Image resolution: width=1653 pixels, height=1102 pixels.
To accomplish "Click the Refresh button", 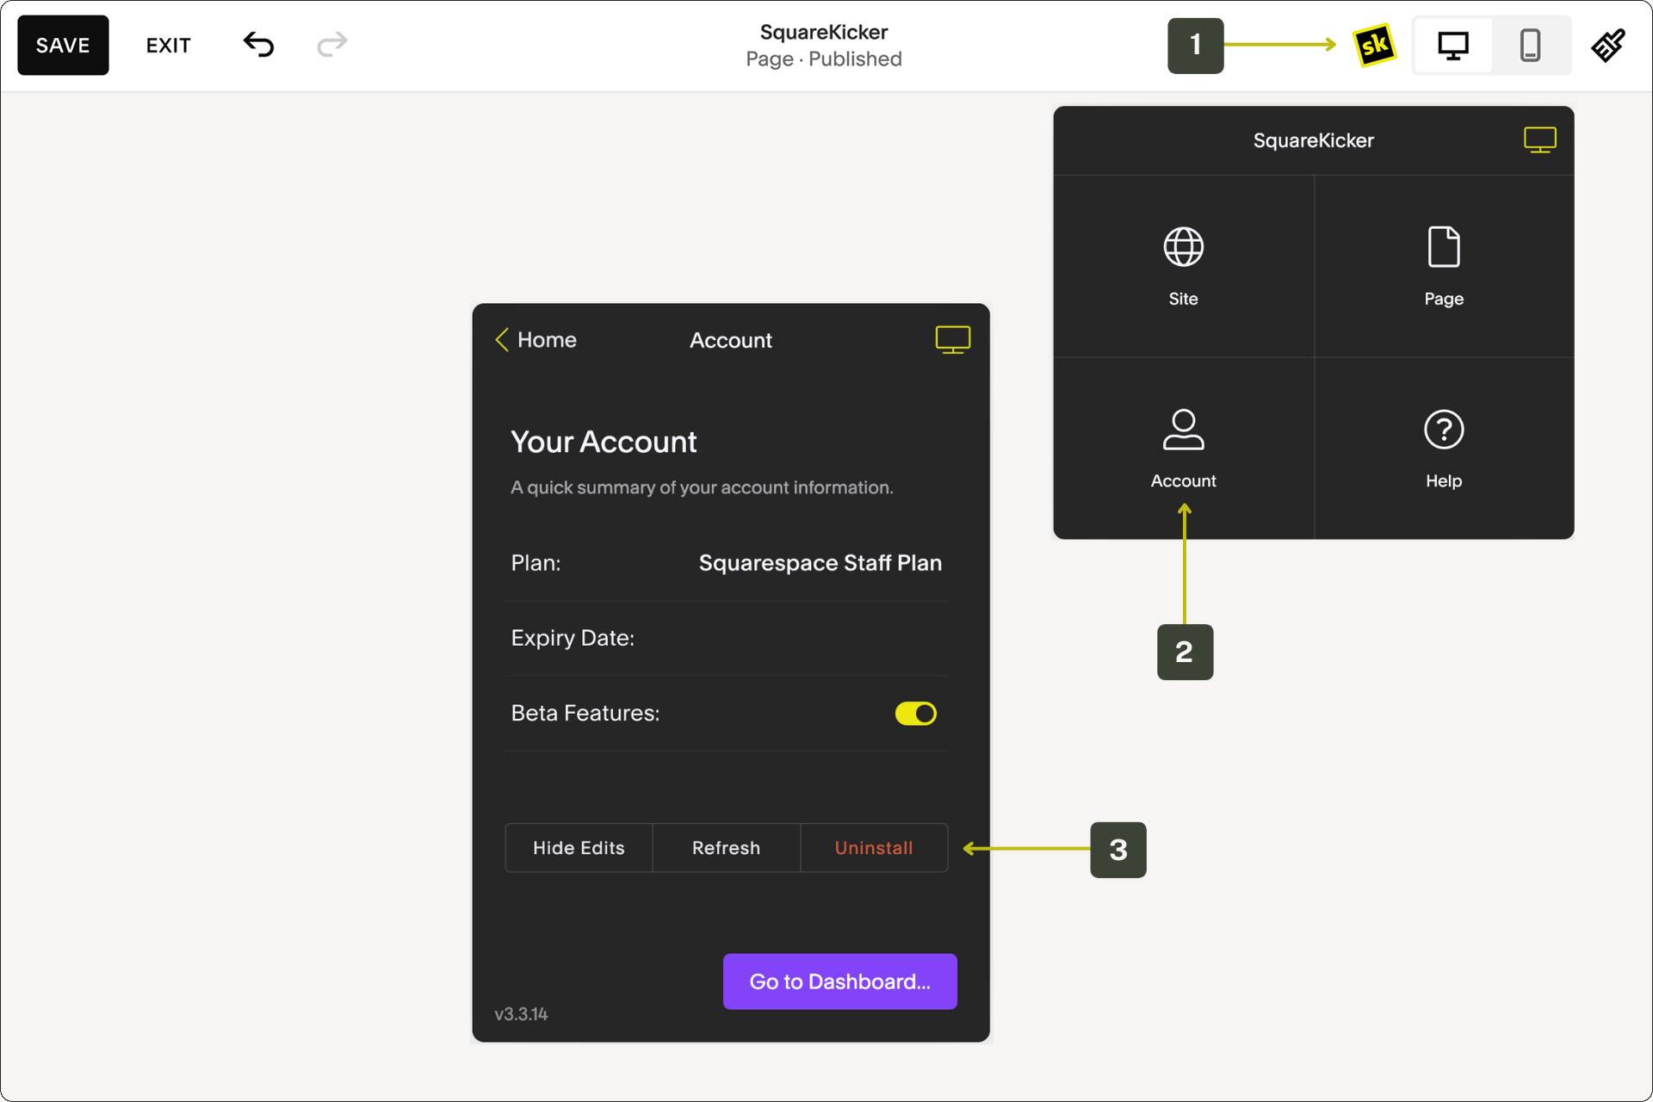I will coord(727,848).
